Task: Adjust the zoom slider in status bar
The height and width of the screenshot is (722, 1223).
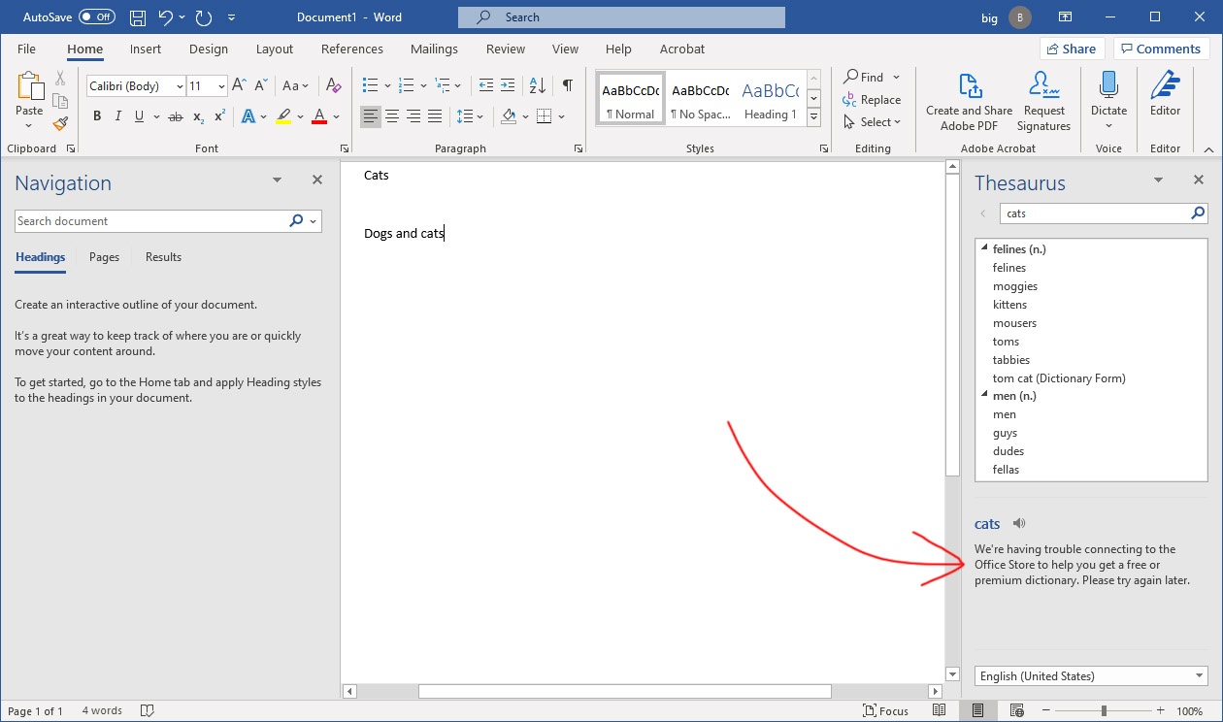Action: (1103, 711)
